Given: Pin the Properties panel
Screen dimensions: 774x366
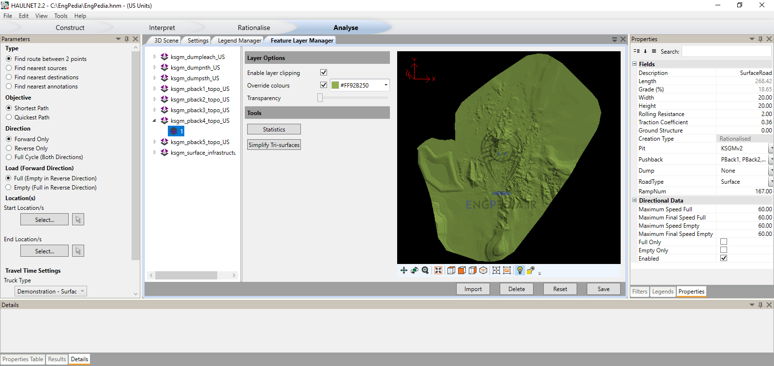Looking at the screenshot, I should (x=760, y=39).
